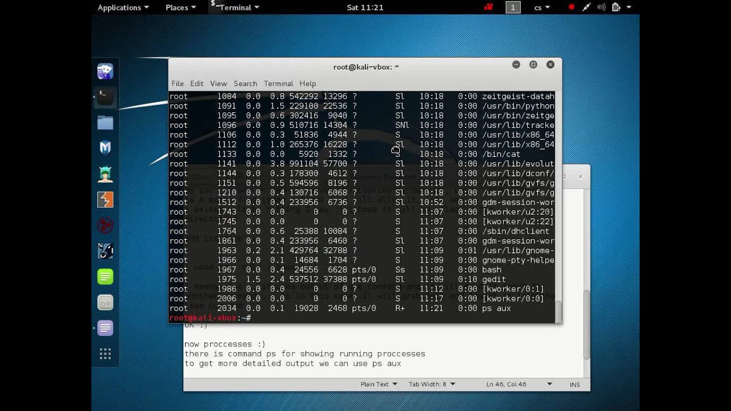Image resolution: width=731 pixels, height=411 pixels.
Task: Click gedit line 'there is command ps'
Action: (304, 354)
